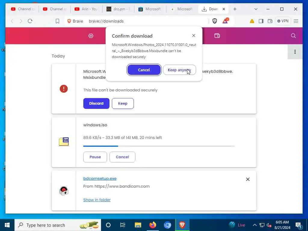The height and width of the screenshot is (231, 308).
Task: Click the red error icon for Msixbundle
Action: [64, 89]
